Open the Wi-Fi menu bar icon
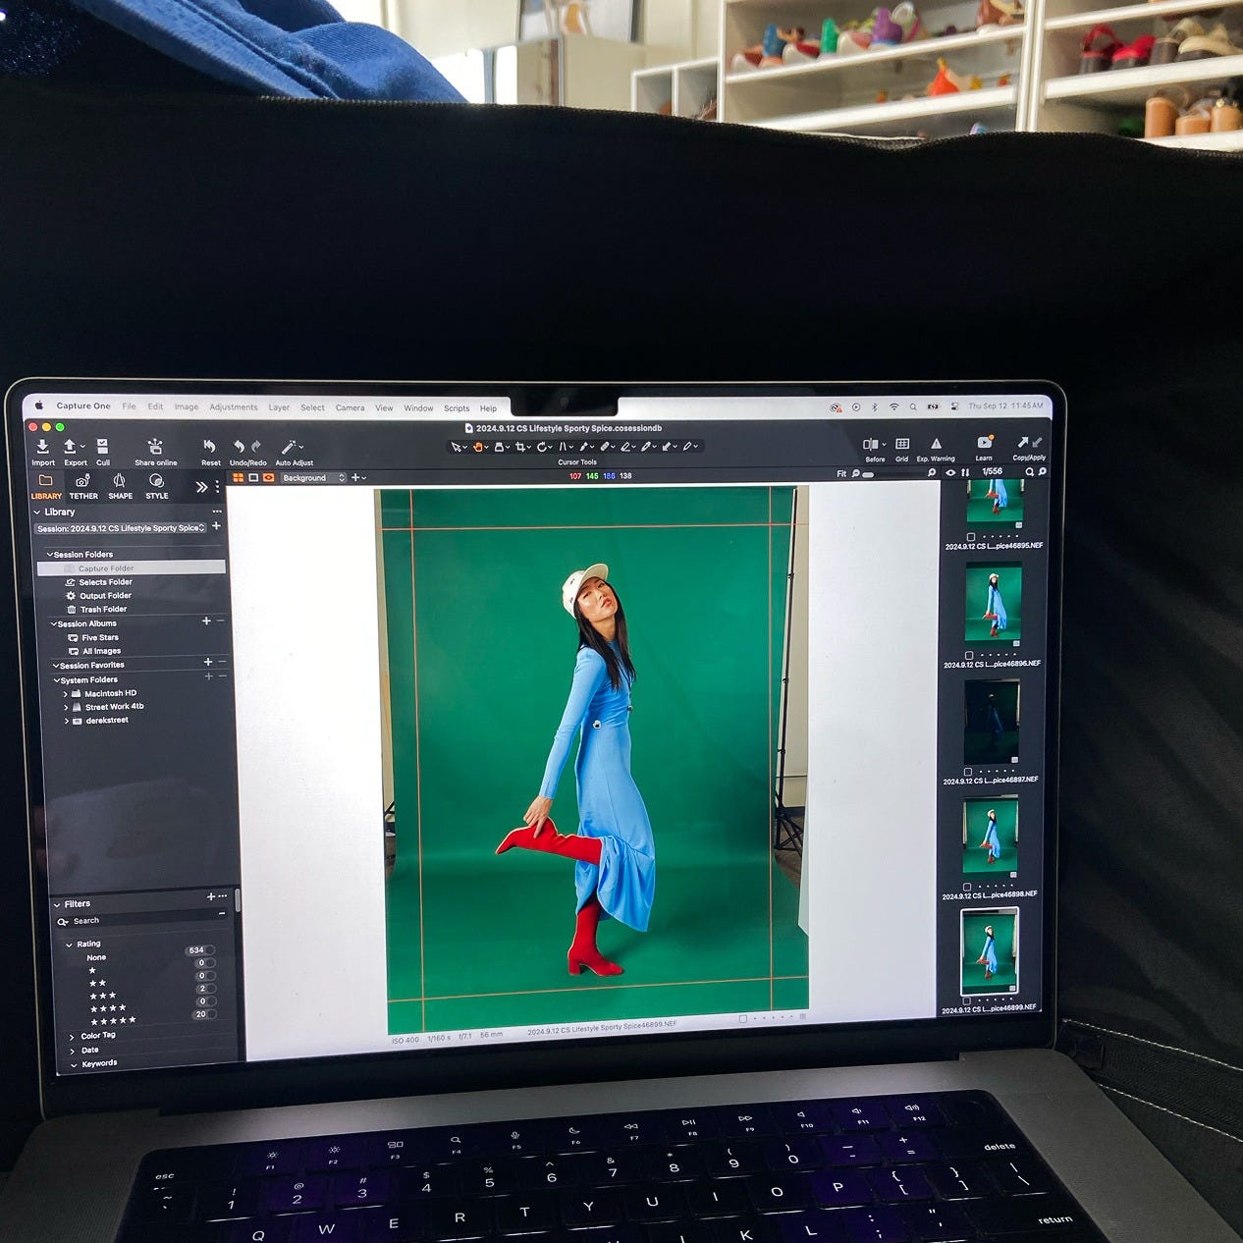The image size is (1243, 1243). pyautogui.click(x=893, y=406)
